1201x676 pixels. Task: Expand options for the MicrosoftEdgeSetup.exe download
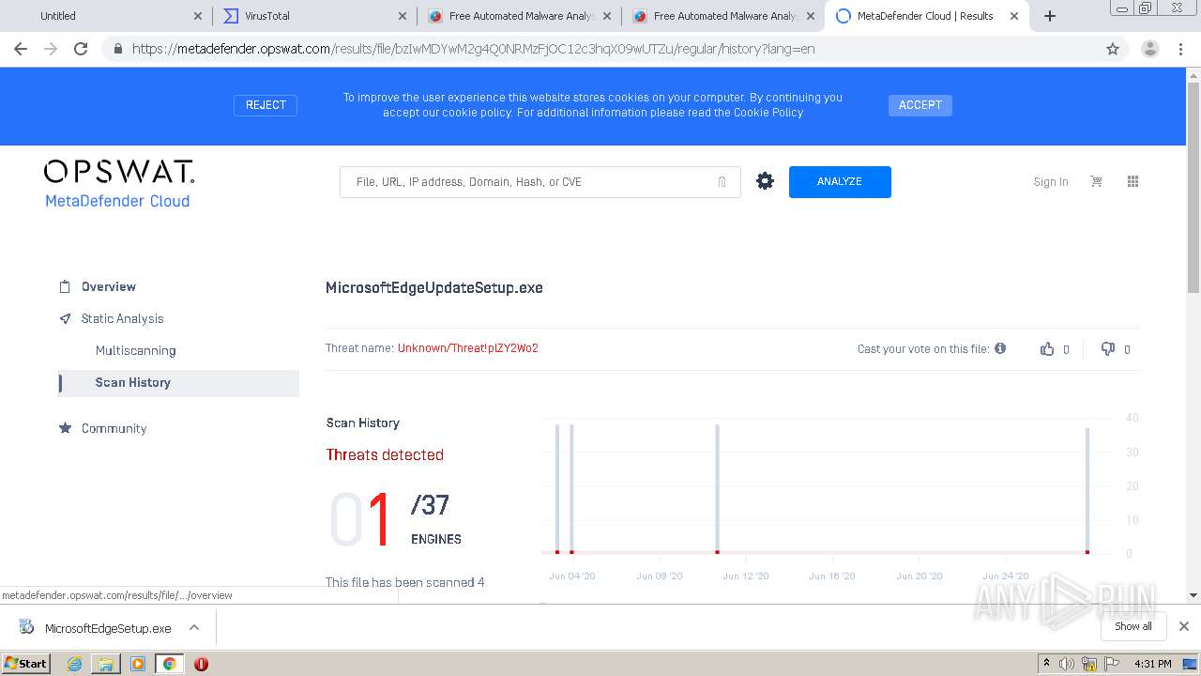point(194,627)
